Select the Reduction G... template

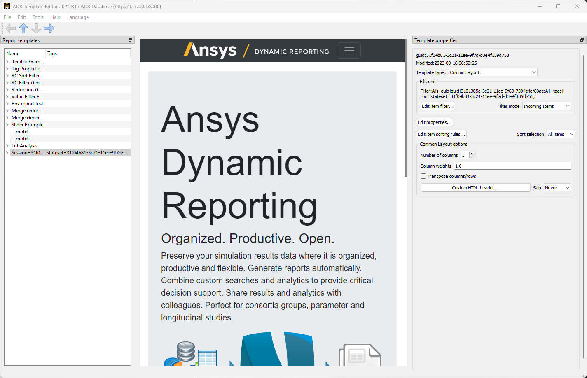pyautogui.click(x=27, y=90)
